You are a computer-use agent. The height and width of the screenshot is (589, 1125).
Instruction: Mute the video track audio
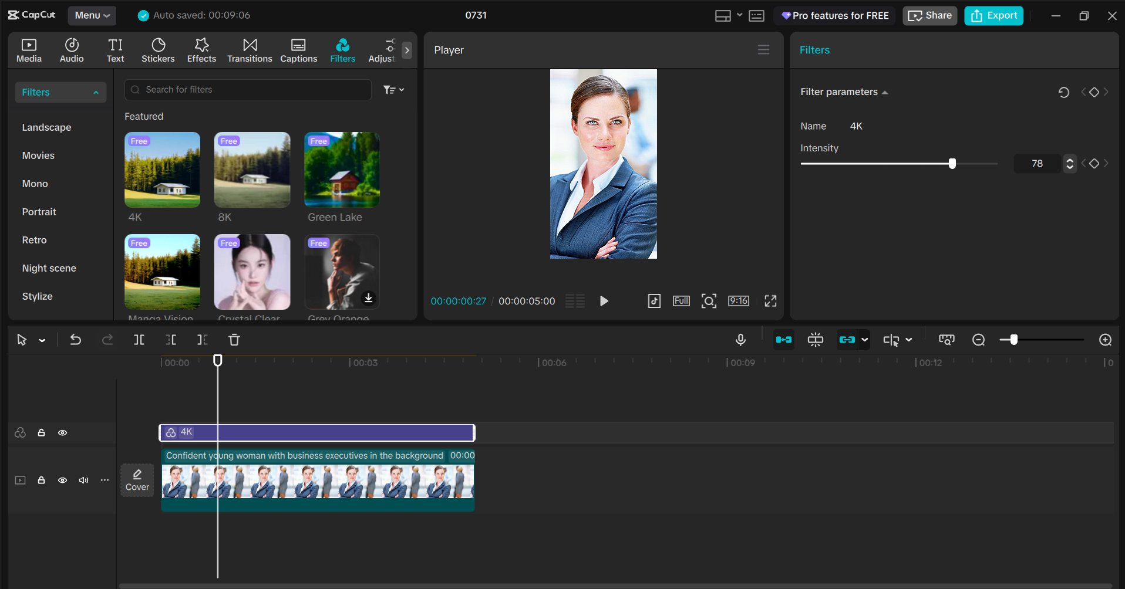[83, 480]
